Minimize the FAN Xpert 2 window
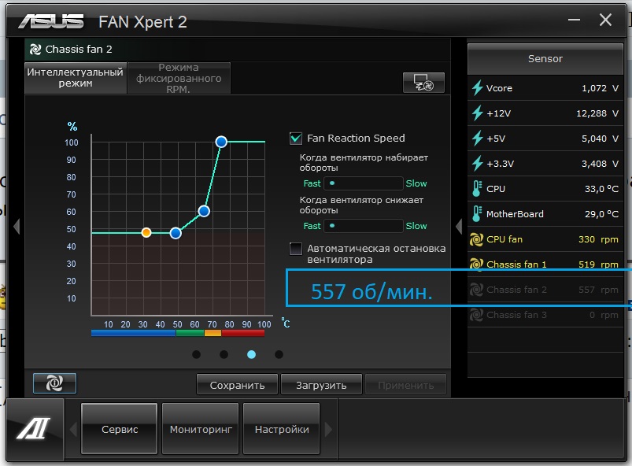632x466 pixels. tap(574, 20)
